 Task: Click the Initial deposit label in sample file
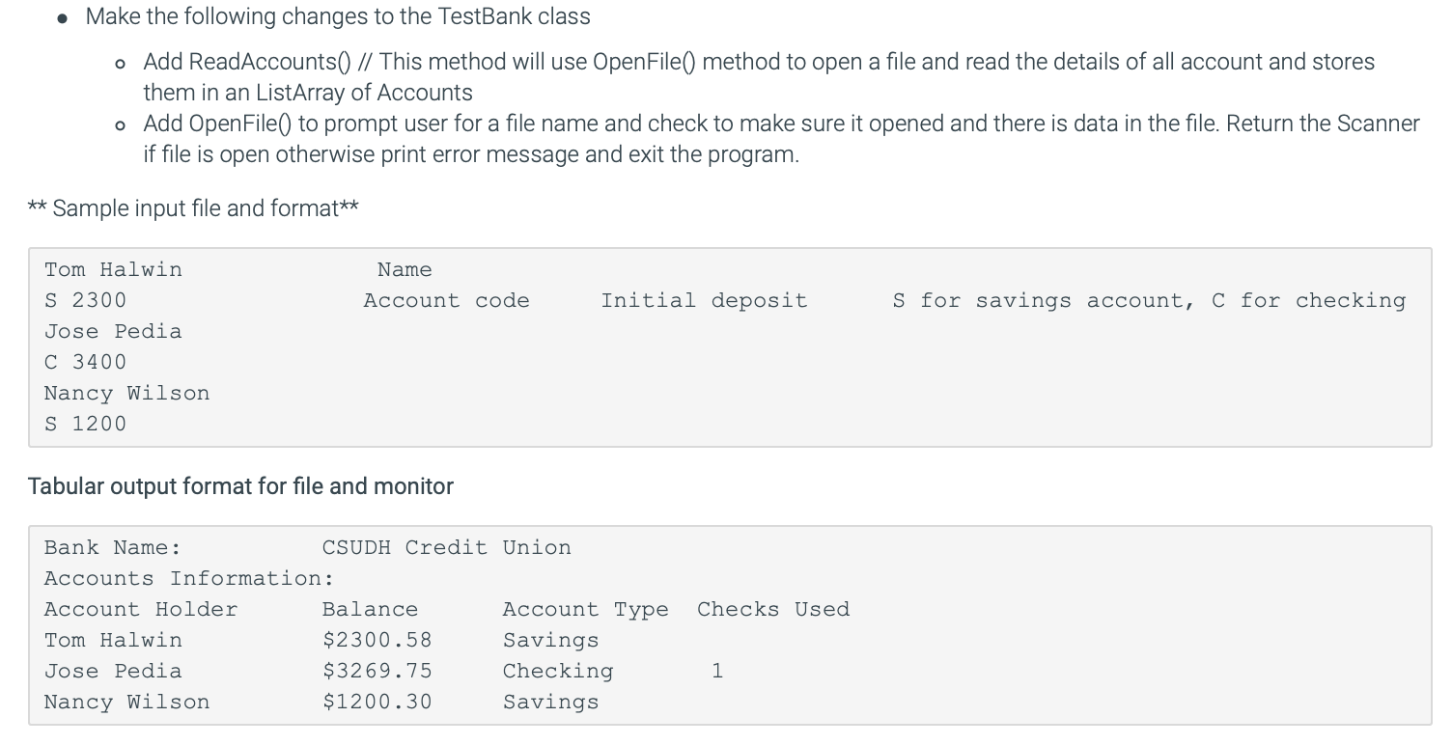(705, 300)
